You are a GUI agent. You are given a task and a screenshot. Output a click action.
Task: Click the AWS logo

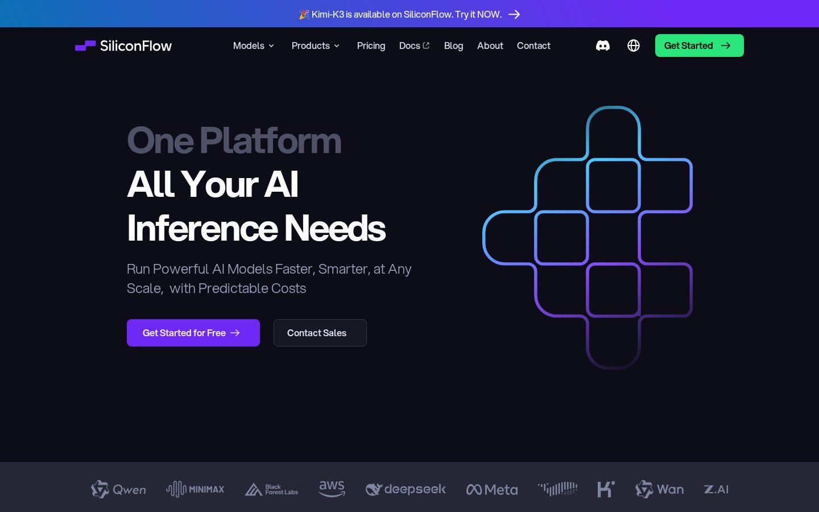[332, 489]
